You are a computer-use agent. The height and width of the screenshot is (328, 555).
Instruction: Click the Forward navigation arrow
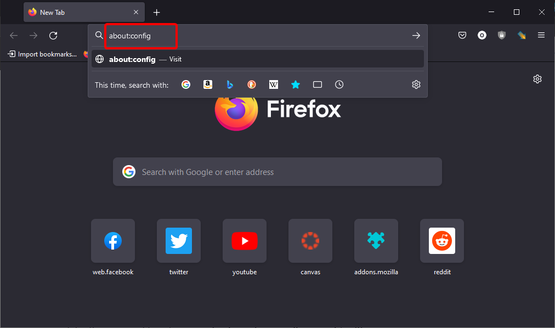pos(33,36)
